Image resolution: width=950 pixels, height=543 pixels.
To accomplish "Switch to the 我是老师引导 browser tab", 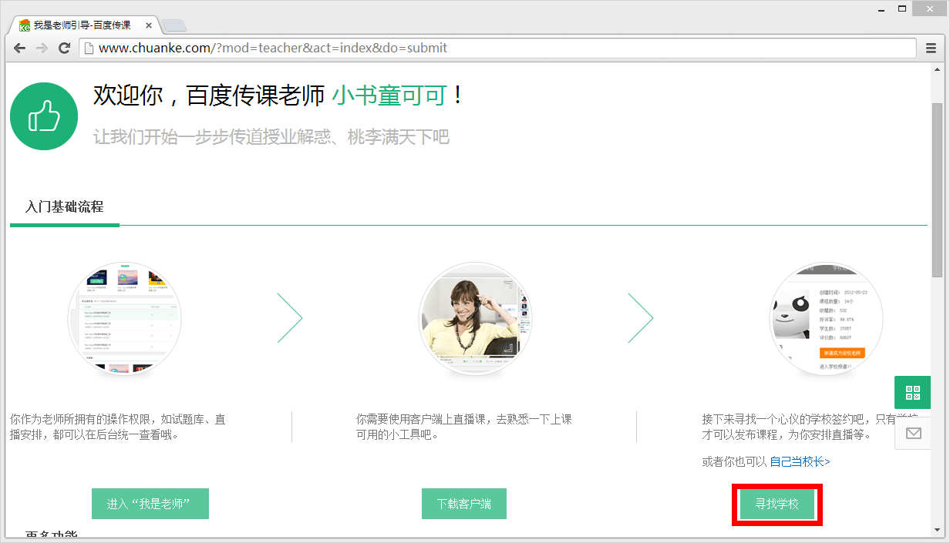I will click(x=81, y=25).
